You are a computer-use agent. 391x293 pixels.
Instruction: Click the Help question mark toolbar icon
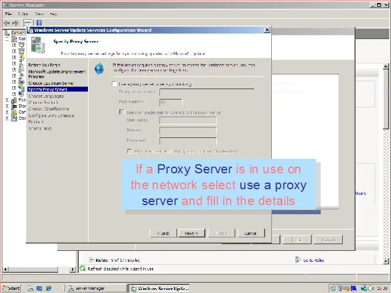point(38,23)
